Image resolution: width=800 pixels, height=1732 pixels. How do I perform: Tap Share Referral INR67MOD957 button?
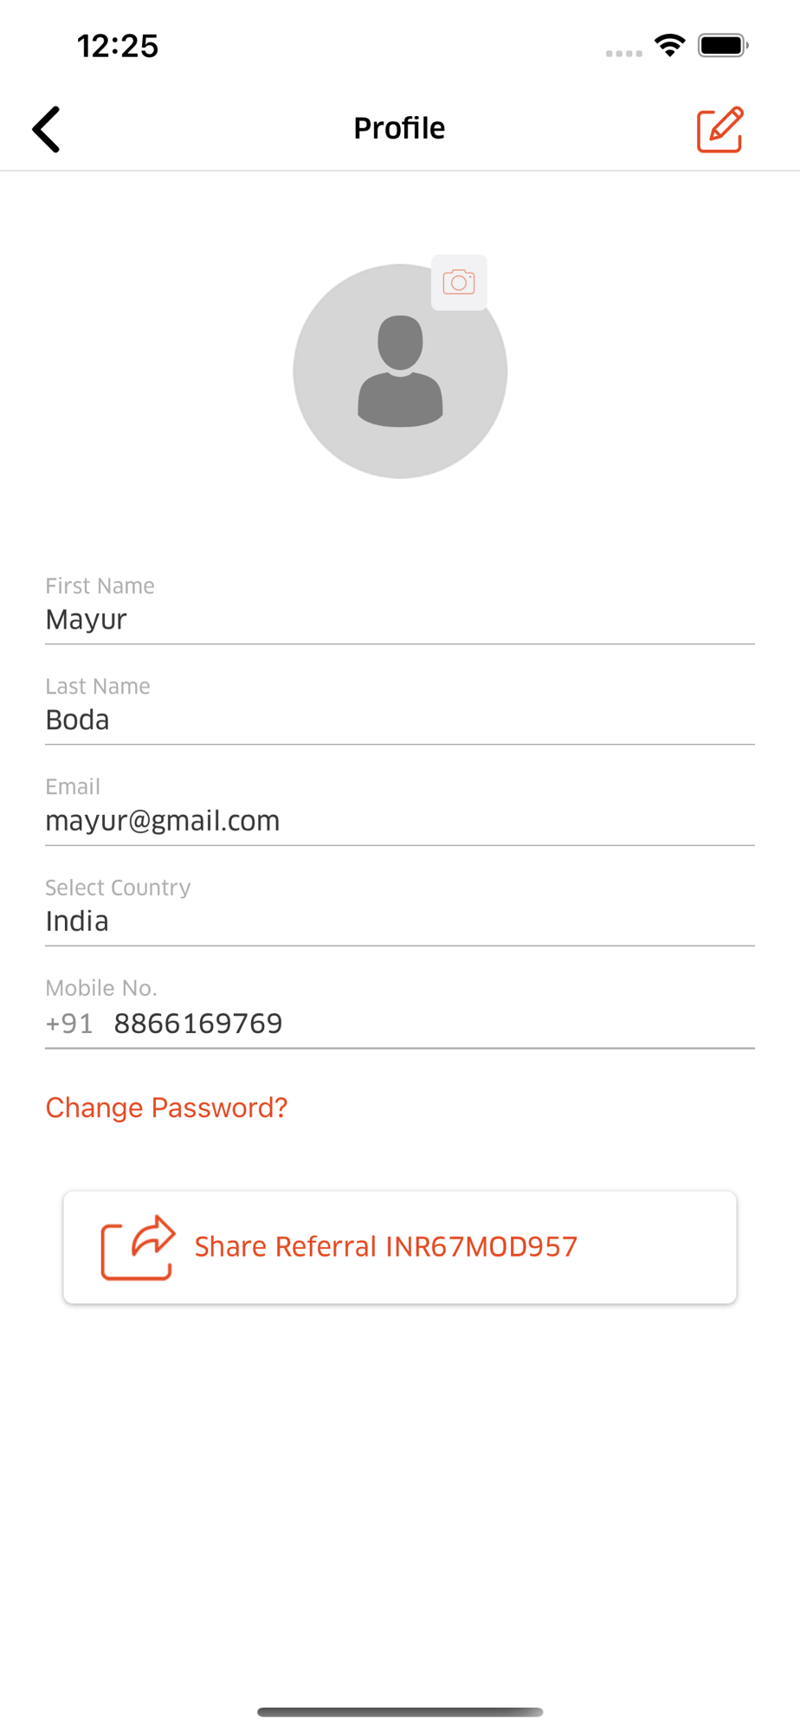400,1247
